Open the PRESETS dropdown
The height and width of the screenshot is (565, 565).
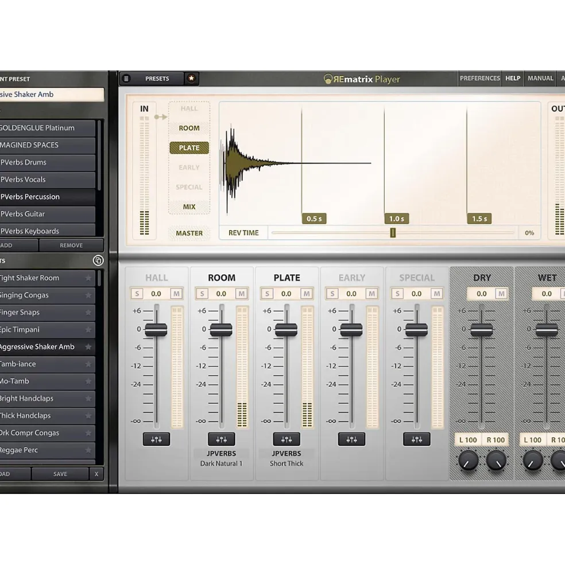[157, 79]
